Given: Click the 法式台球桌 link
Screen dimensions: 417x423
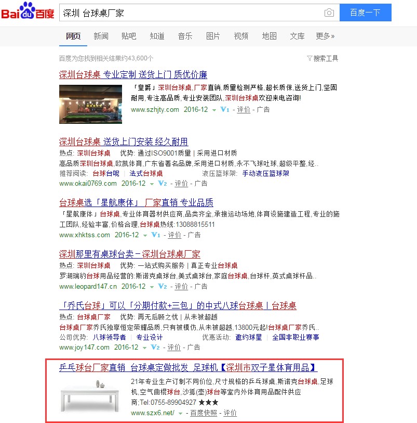Looking at the screenshot, I should pos(146,173).
